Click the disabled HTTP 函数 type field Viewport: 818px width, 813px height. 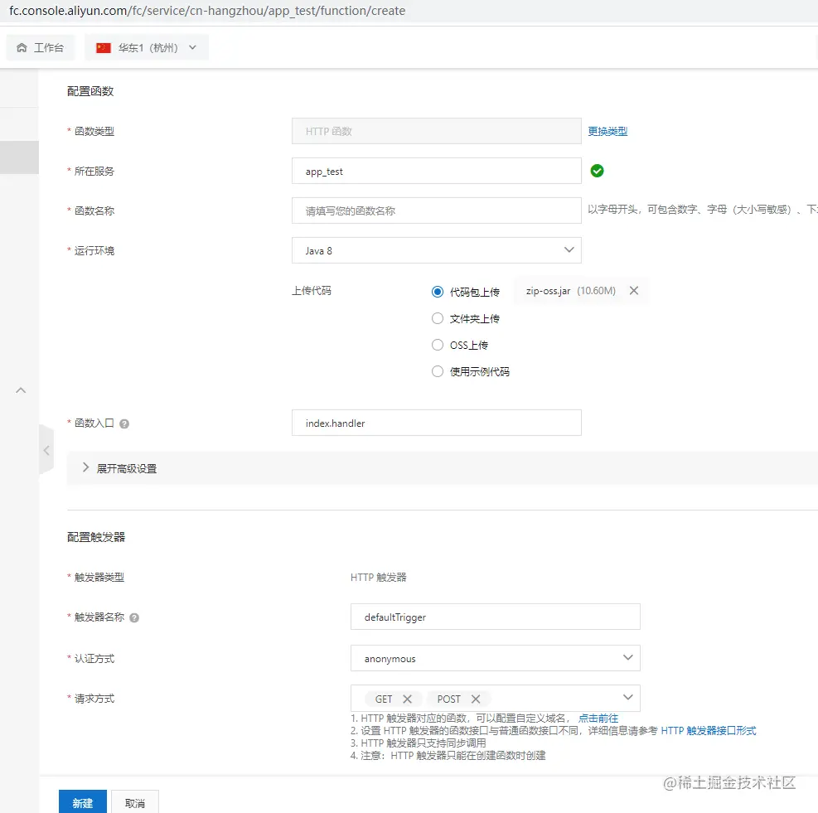click(436, 131)
